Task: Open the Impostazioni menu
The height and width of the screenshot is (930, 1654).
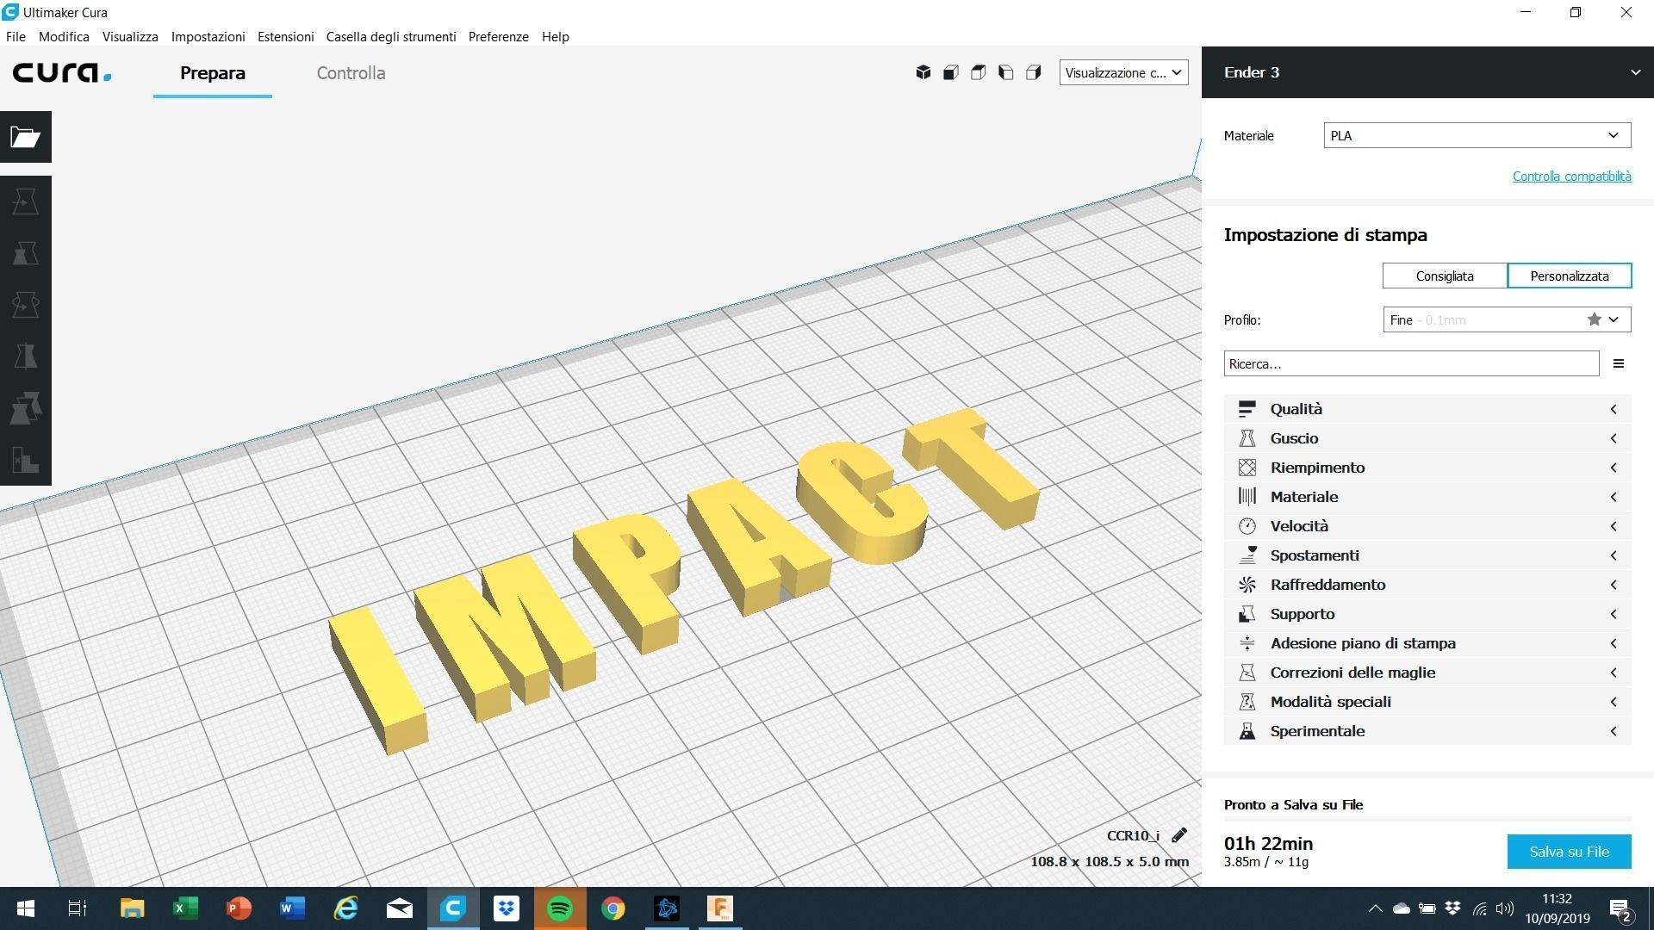Action: [x=208, y=36]
